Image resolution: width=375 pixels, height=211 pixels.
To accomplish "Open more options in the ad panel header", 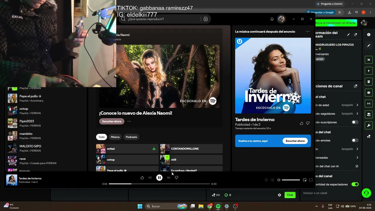I will [x=308, y=31].
